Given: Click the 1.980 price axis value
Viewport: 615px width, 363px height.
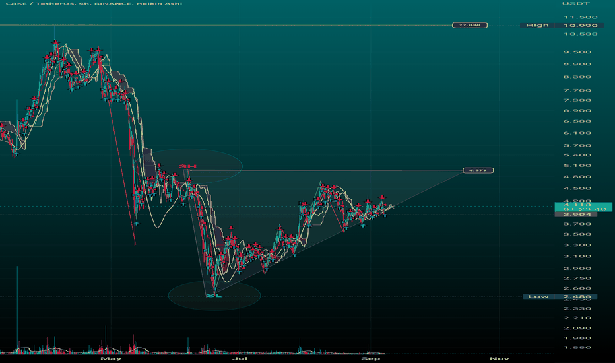Looking at the screenshot, I should 577,339.
